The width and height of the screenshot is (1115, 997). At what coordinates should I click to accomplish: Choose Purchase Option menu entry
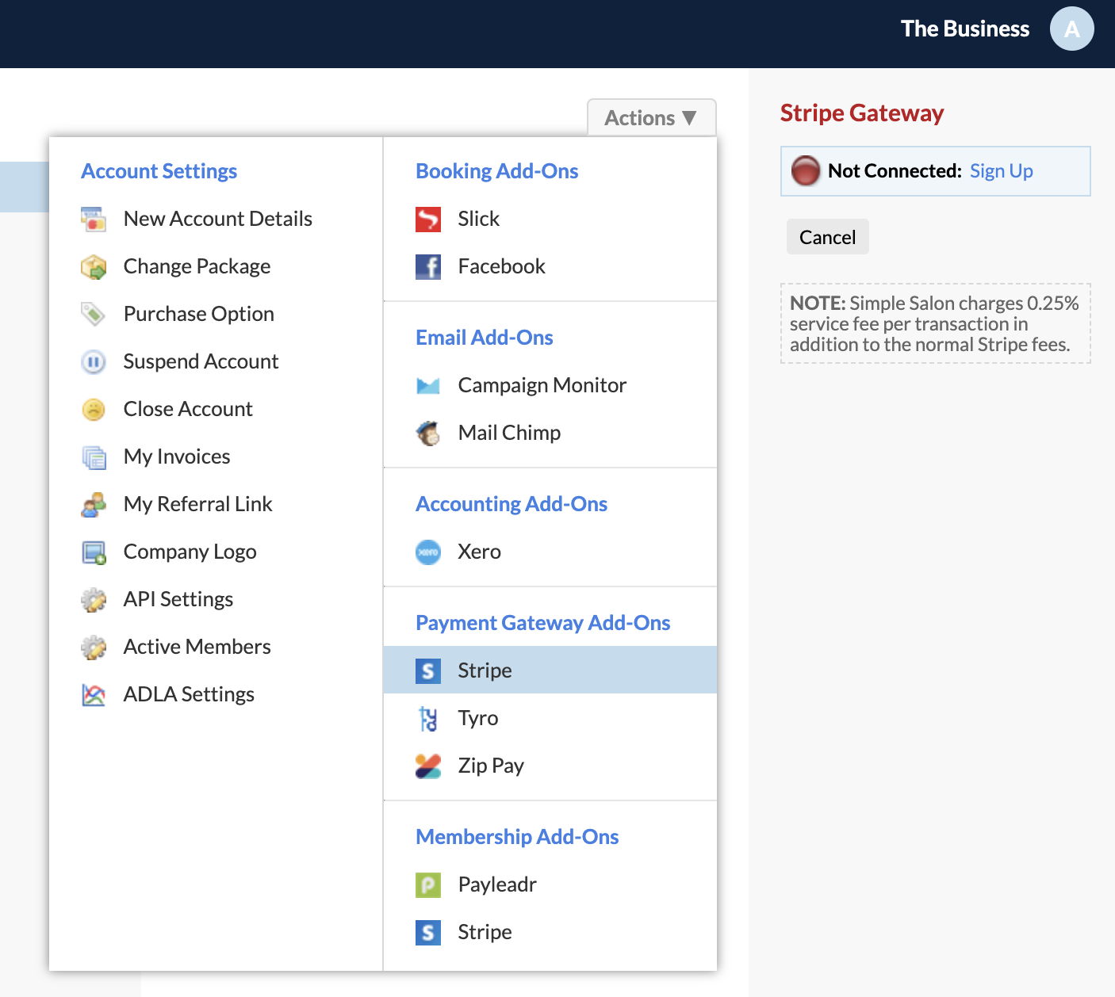(x=216, y=314)
